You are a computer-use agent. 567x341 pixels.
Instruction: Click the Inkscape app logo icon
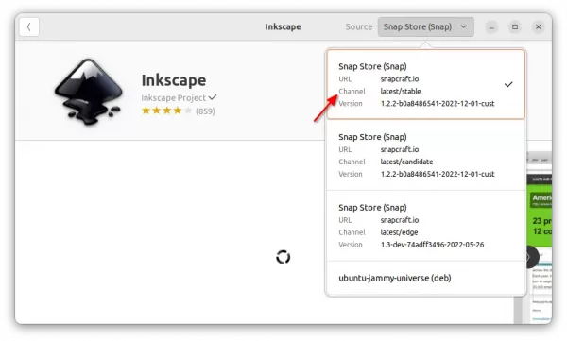click(x=88, y=92)
